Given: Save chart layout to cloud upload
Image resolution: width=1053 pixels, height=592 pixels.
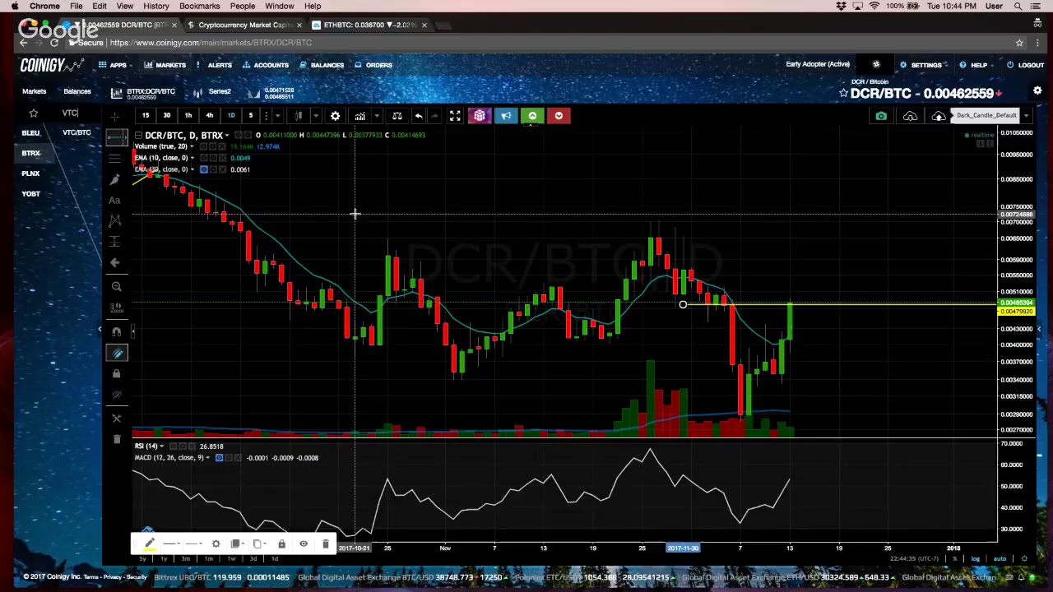Looking at the screenshot, I should tap(939, 116).
